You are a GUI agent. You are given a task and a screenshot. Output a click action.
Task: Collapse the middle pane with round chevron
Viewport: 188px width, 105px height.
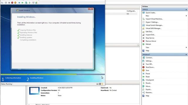point(138,45)
